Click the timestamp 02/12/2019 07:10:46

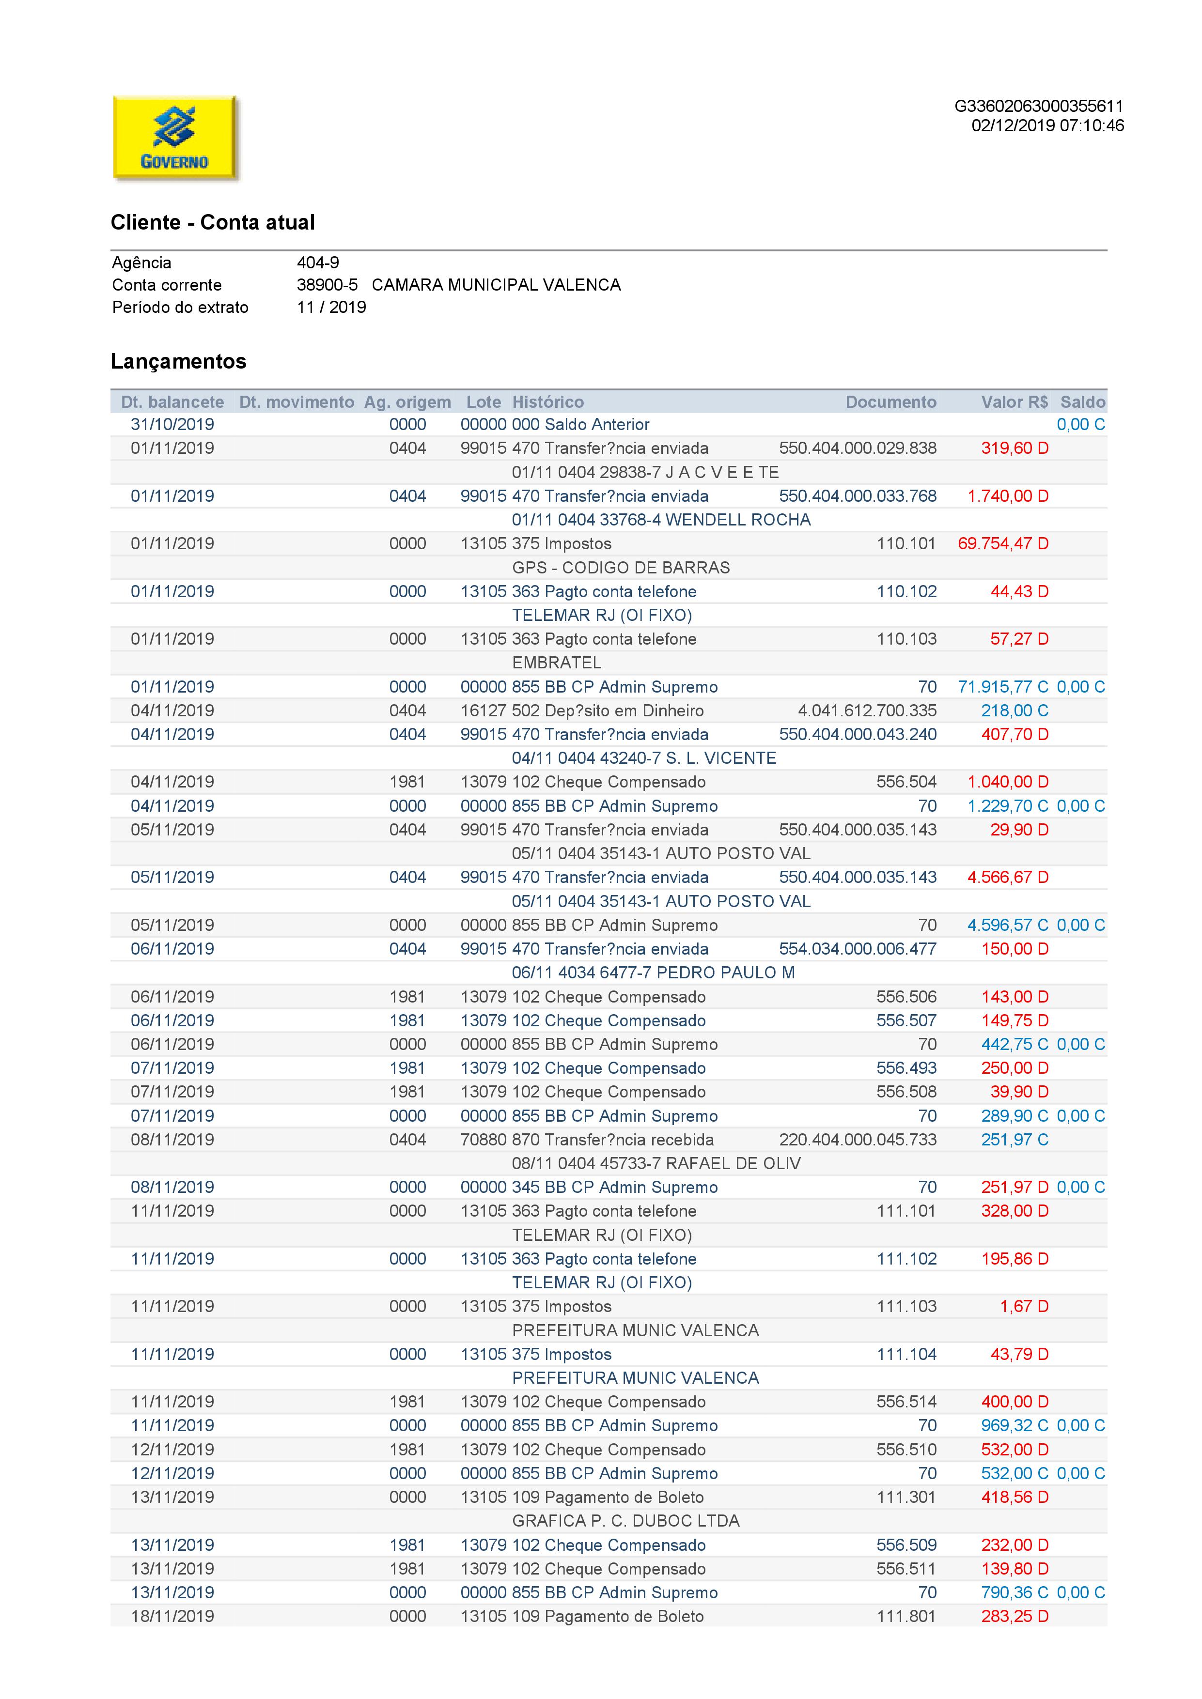pyautogui.click(x=1047, y=126)
